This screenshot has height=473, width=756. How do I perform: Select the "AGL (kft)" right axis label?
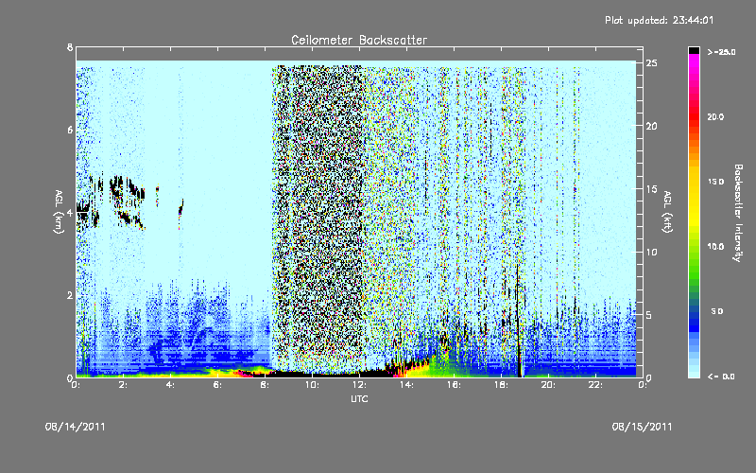coord(667,212)
